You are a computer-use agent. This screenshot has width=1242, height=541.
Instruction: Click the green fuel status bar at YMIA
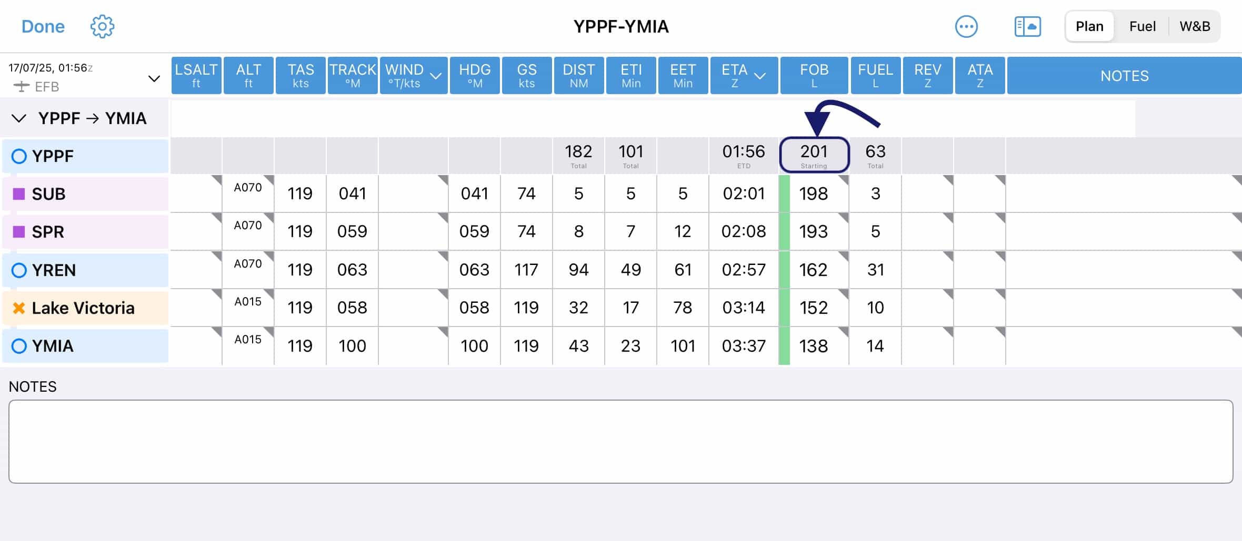(784, 346)
